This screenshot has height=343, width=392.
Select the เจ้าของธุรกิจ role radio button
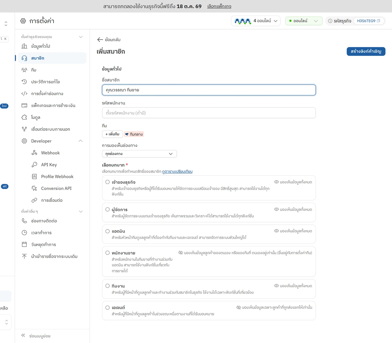click(107, 182)
